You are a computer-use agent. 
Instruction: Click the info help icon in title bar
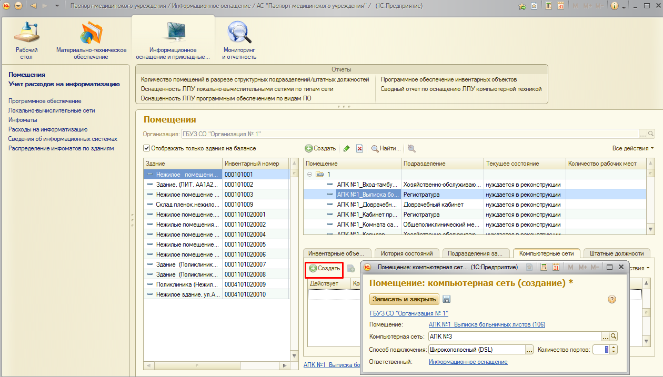615,6
